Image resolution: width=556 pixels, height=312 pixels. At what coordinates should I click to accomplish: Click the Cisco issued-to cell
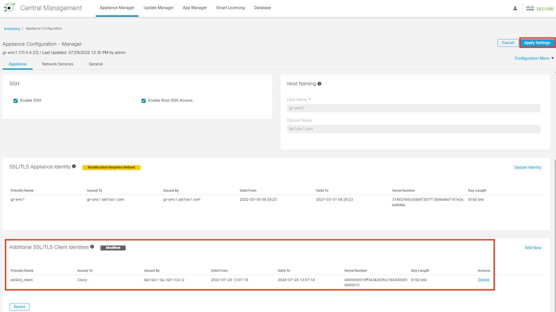[82, 280]
